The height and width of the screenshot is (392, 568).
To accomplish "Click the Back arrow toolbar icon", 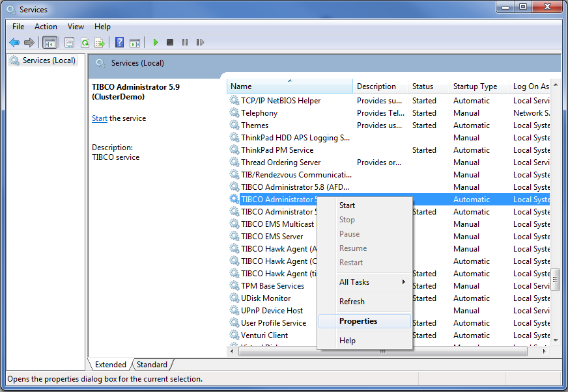I will click(x=14, y=42).
